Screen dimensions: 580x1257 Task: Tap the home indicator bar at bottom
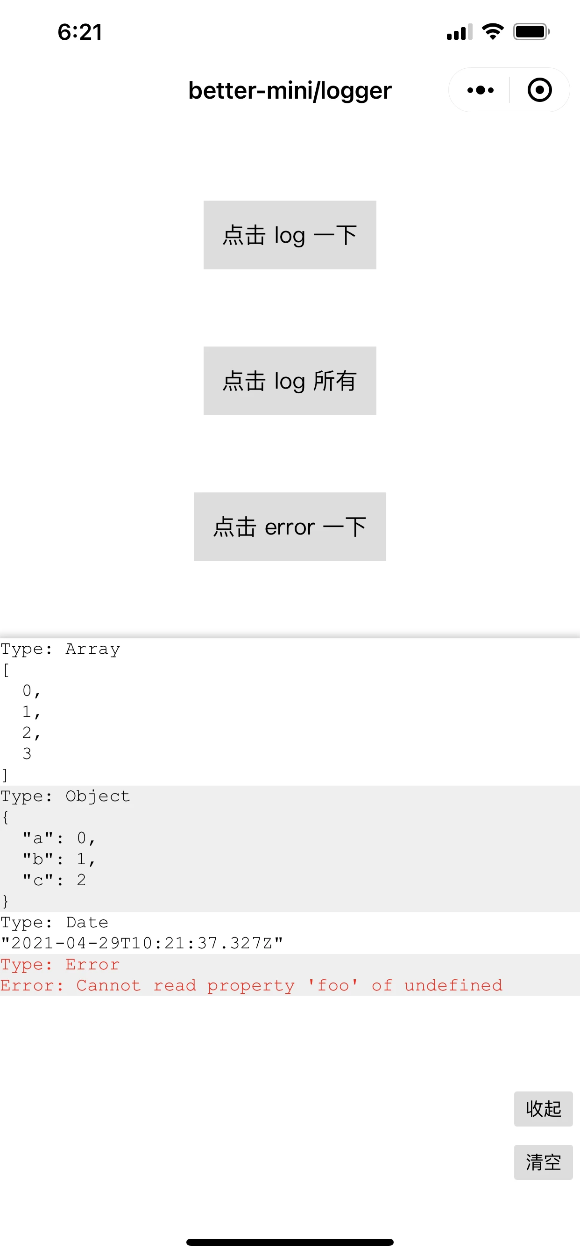(x=290, y=1242)
